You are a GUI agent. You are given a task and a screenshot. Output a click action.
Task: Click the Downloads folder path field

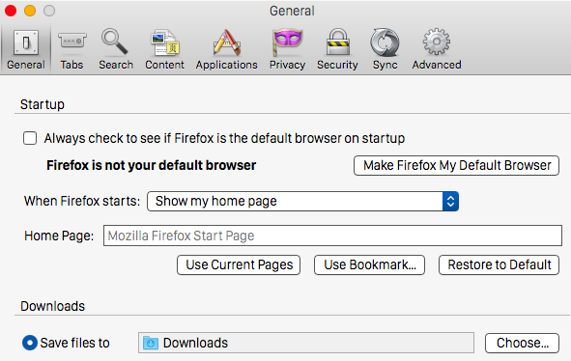(306, 343)
